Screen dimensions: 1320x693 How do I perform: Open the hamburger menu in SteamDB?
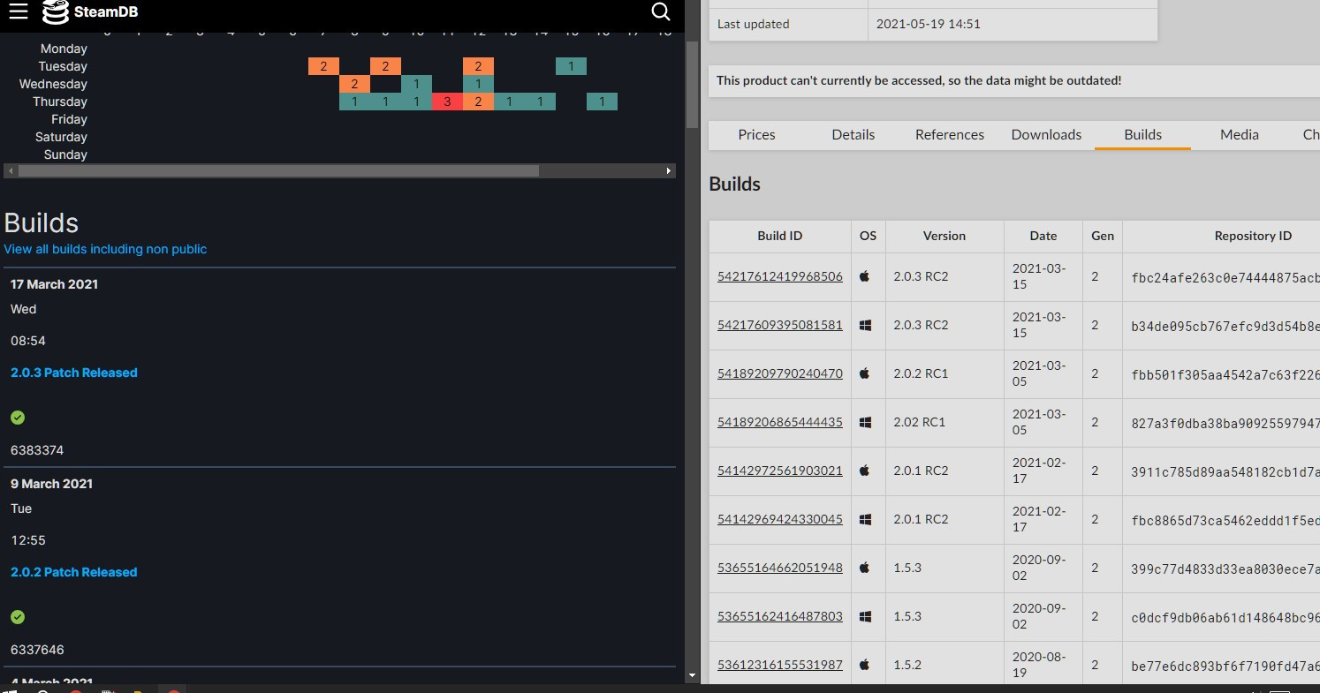[18, 12]
